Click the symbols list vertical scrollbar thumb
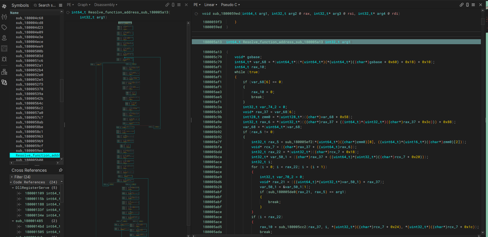 (62, 90)
